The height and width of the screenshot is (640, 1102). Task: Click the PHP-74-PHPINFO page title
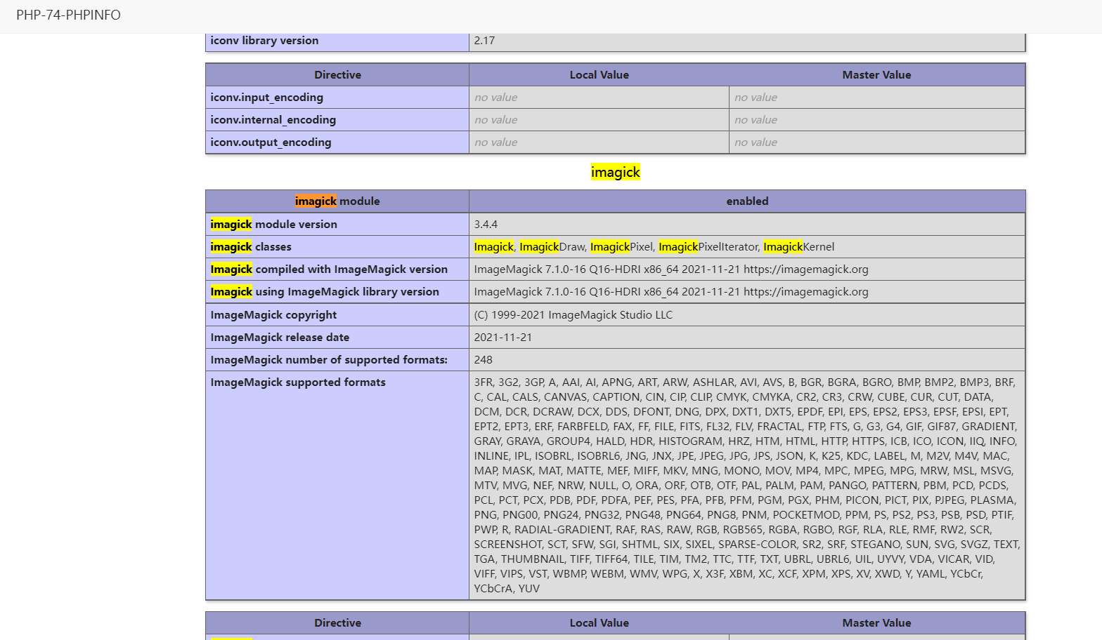coord(68,15)
